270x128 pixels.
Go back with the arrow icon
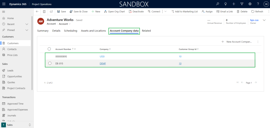tap(37, 12)
